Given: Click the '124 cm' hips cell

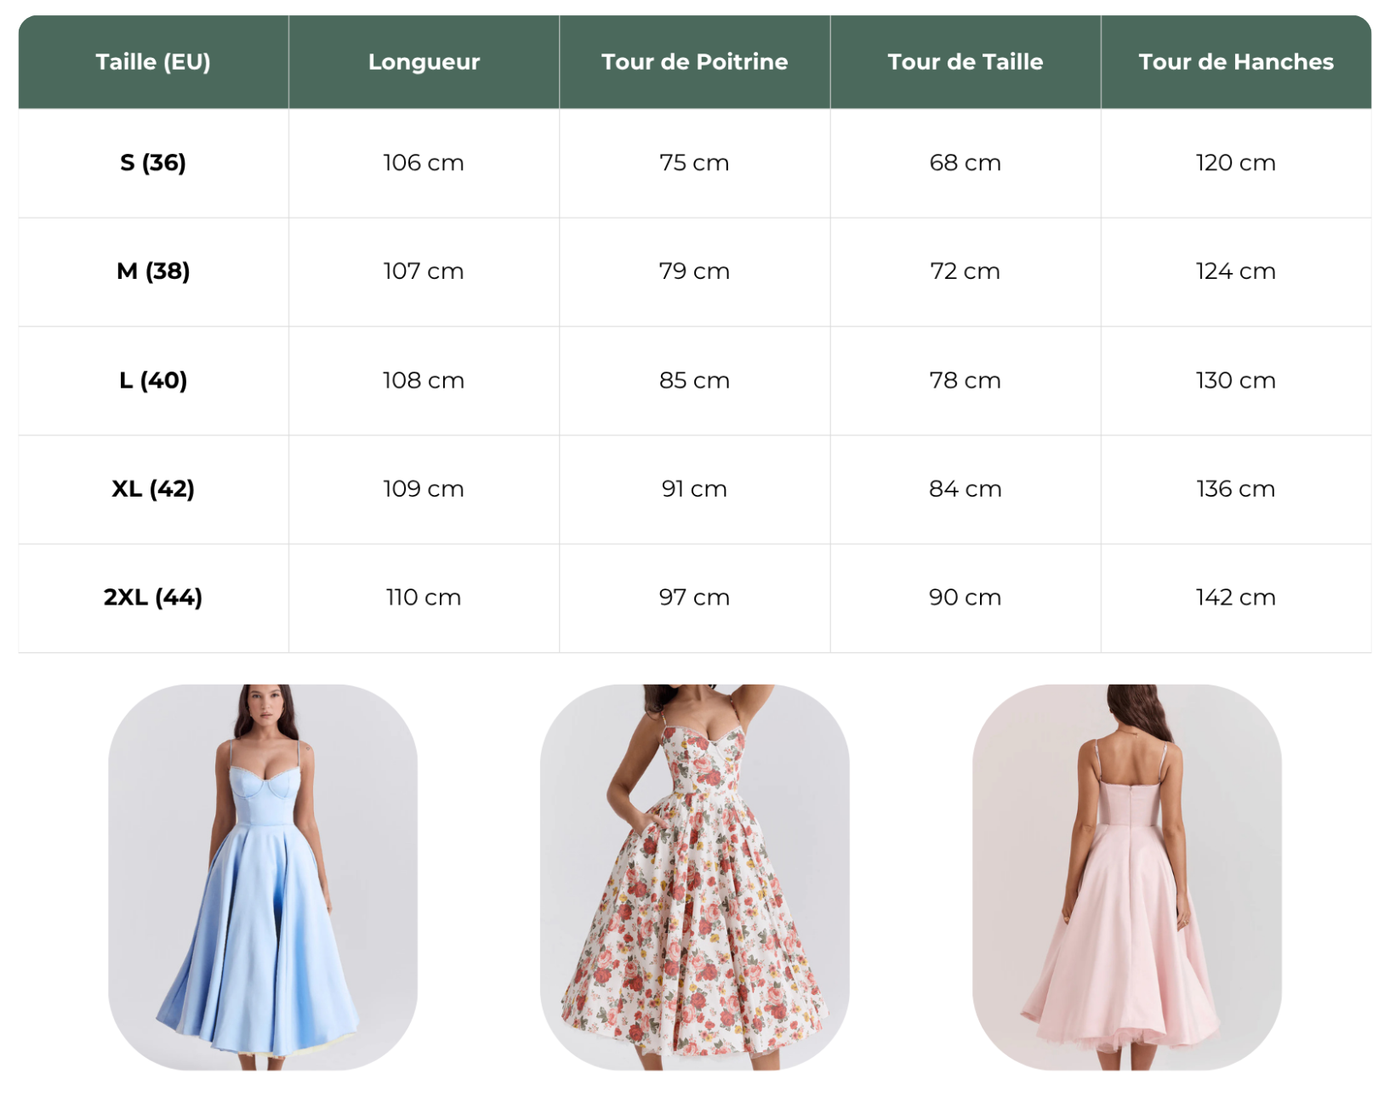Looking at the screenshot, I should (1236, 271).
